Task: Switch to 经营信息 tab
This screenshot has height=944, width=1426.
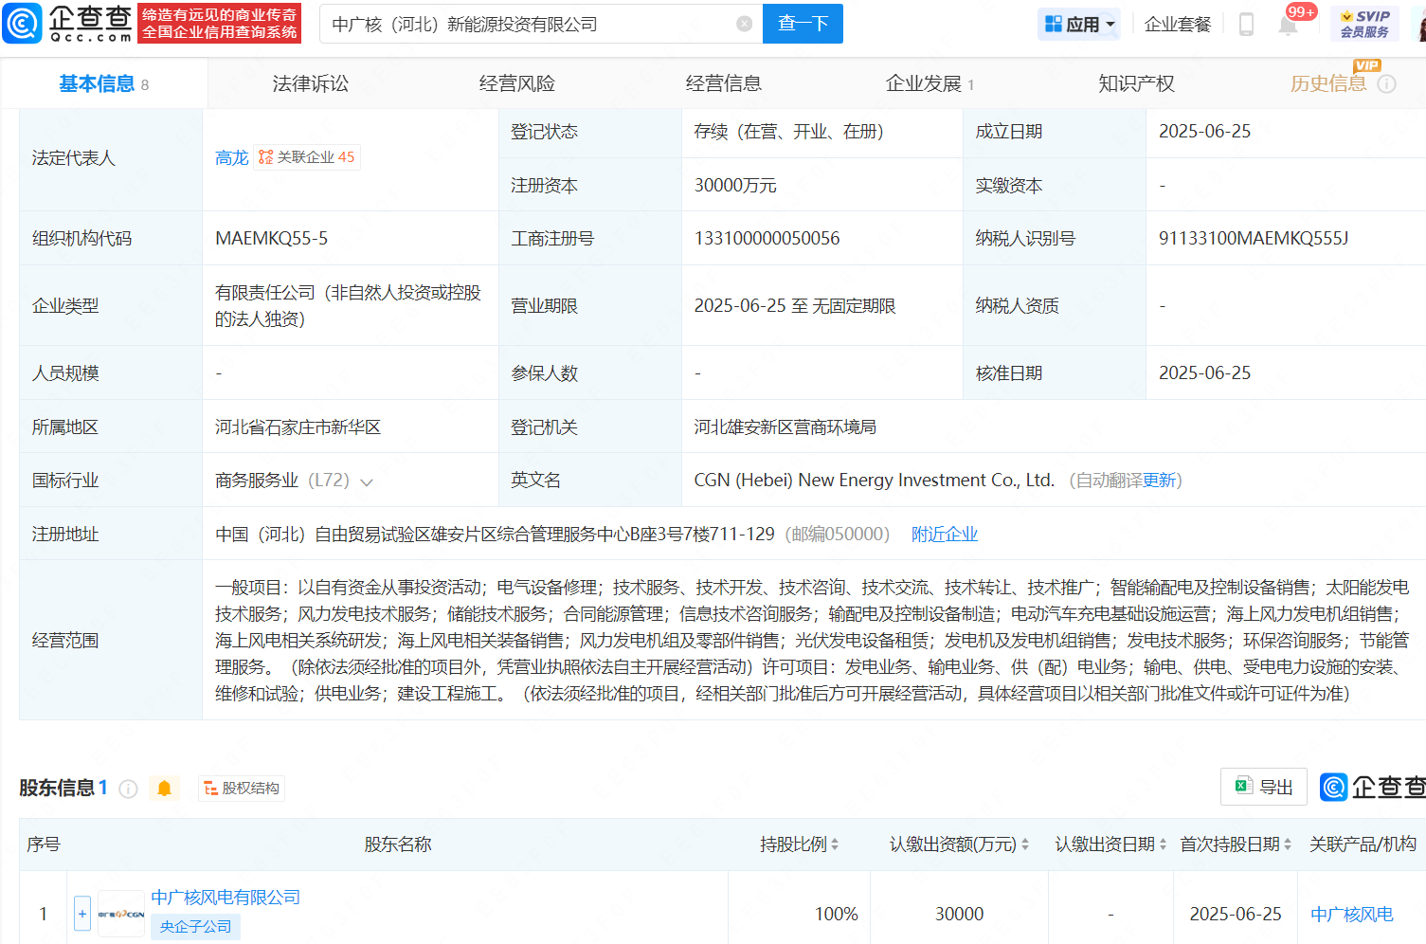Action: 724,83
